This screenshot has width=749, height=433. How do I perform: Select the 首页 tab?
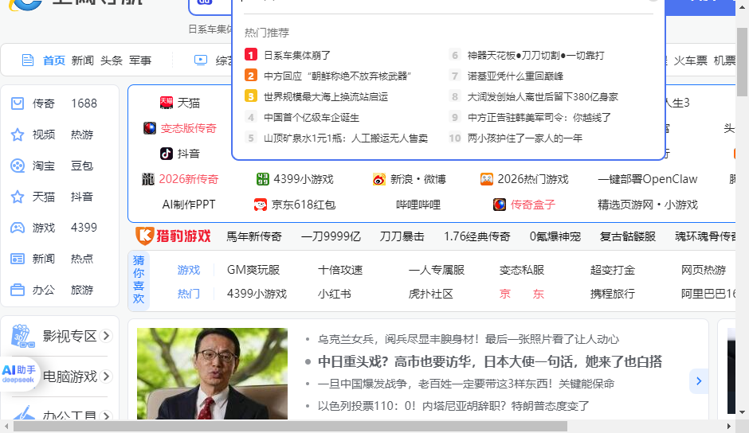(x=54, y=60)
